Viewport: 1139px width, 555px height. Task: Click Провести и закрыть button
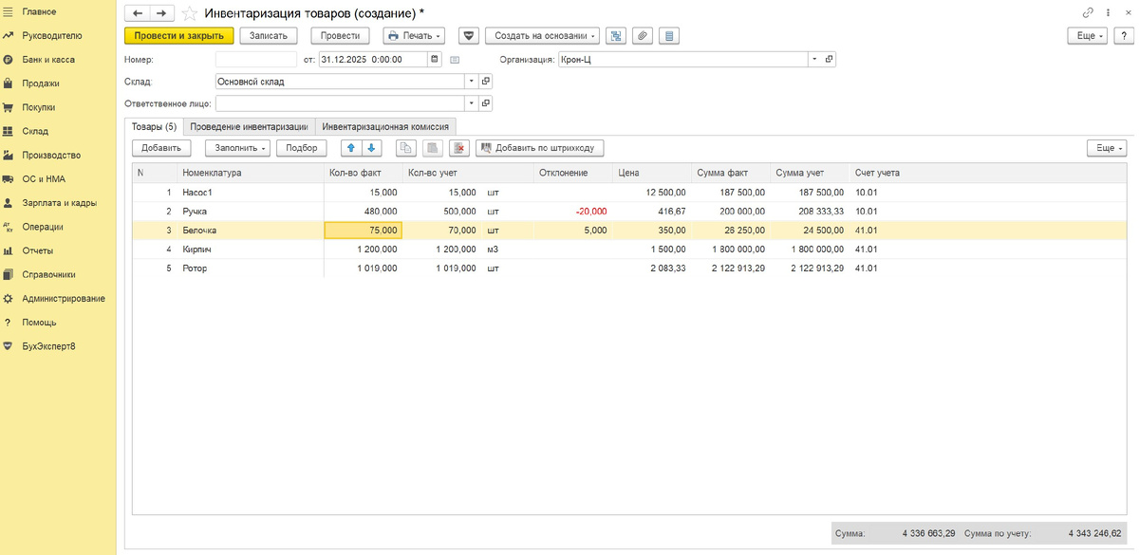179,35
